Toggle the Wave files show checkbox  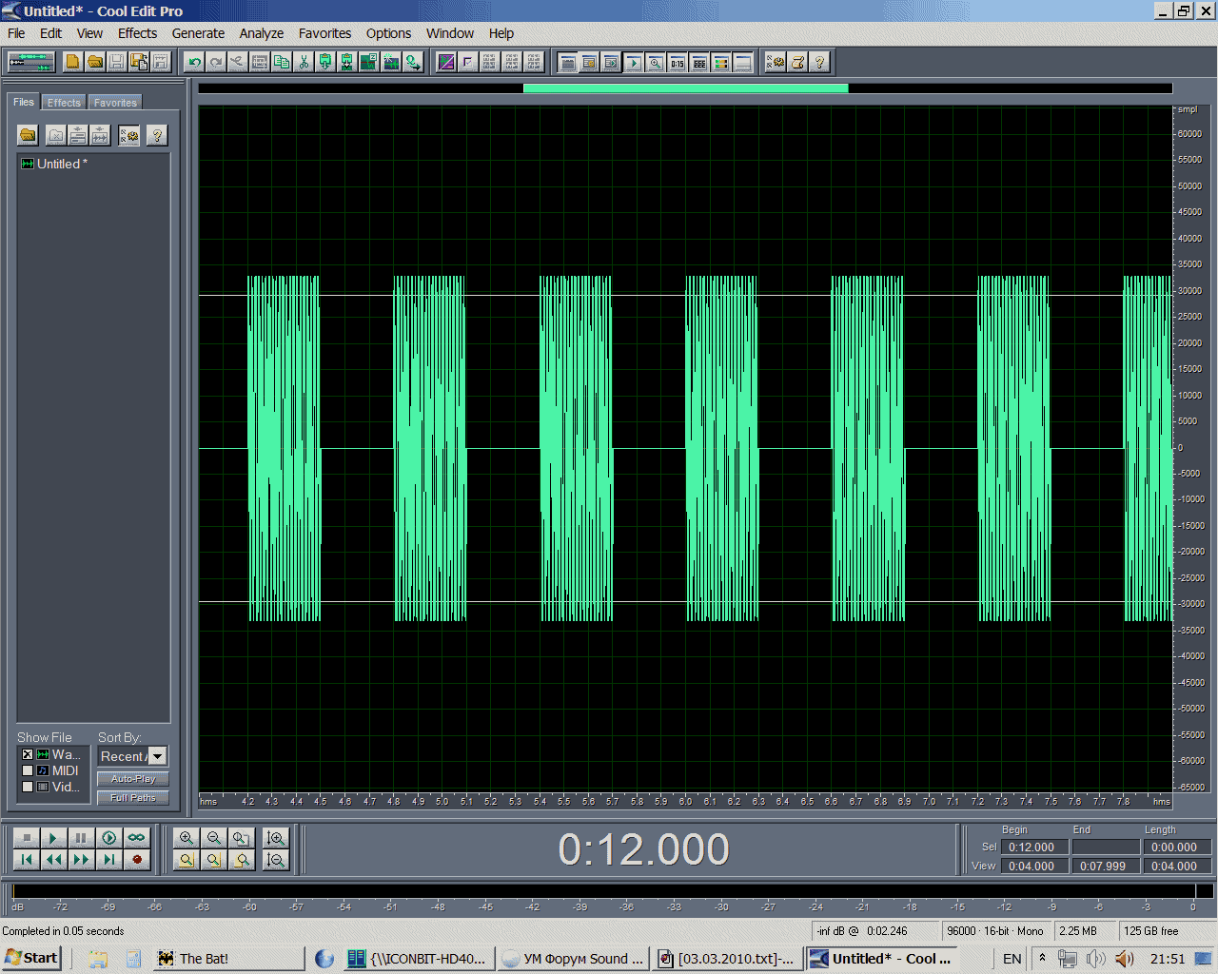pyautogui.click(x=28, y=754)
